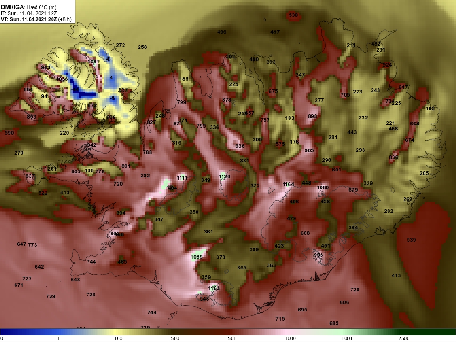The height and width of the screenshot is (342, 456).
Task: Click the value 1036 in the Westfjords
Action: coord(62,79)
